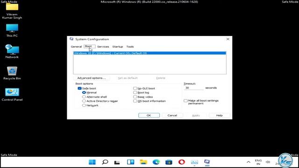This screenshot has width=299, height=168.
Task: Open Help for System Configuration
Action: click(x=219, y=115)
